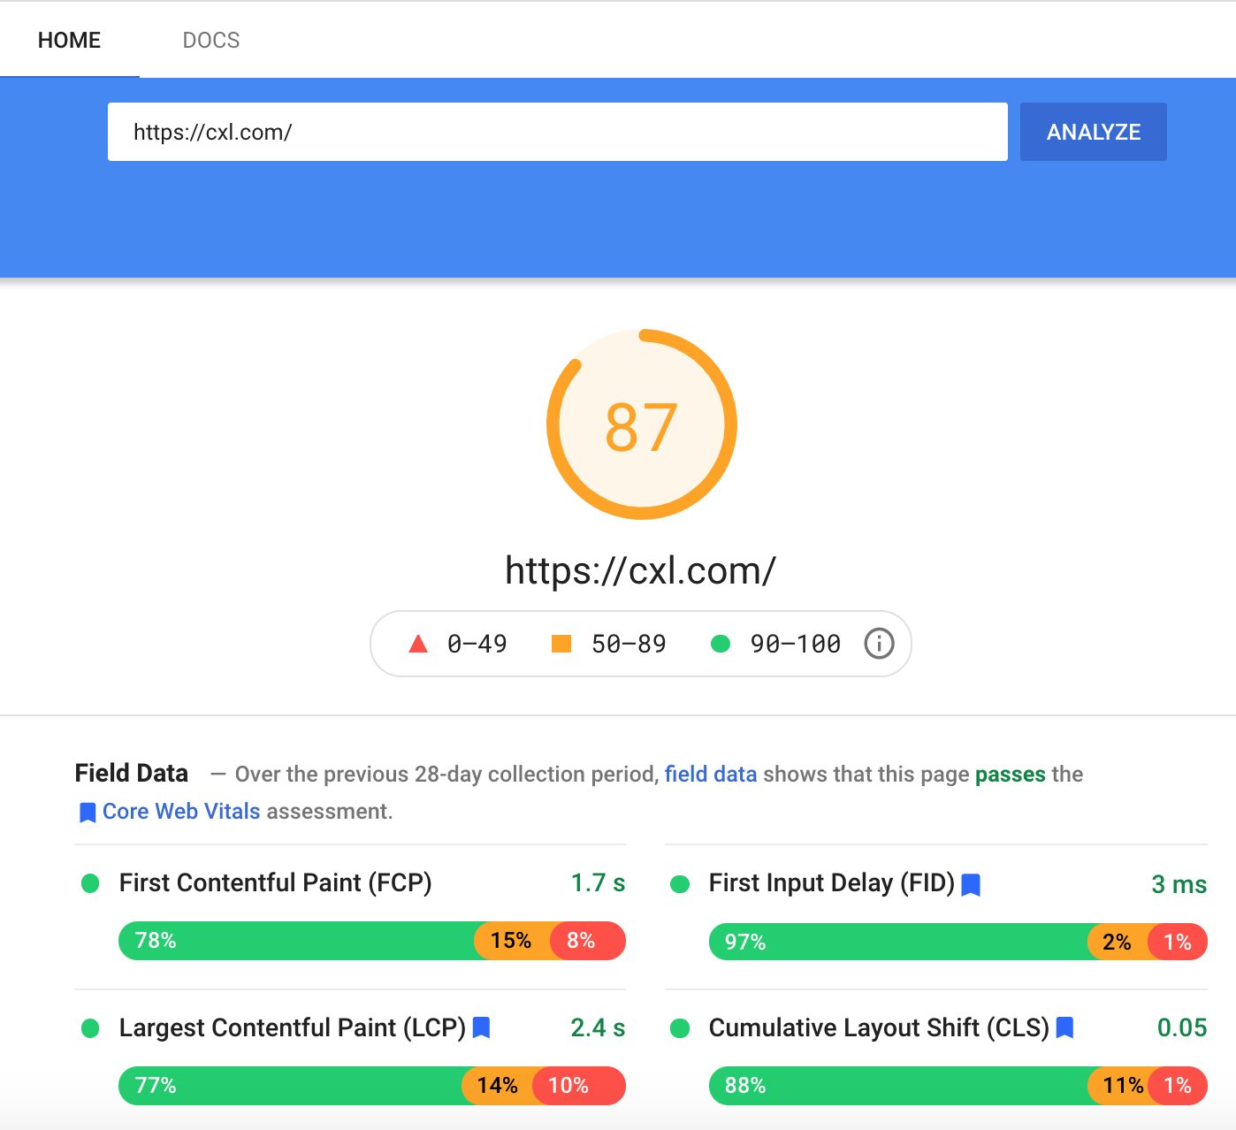Viewport: 1236px width, 1130px height.
Task: Click the green dot next to First Input Delay
Action: [x=680, y=884]
